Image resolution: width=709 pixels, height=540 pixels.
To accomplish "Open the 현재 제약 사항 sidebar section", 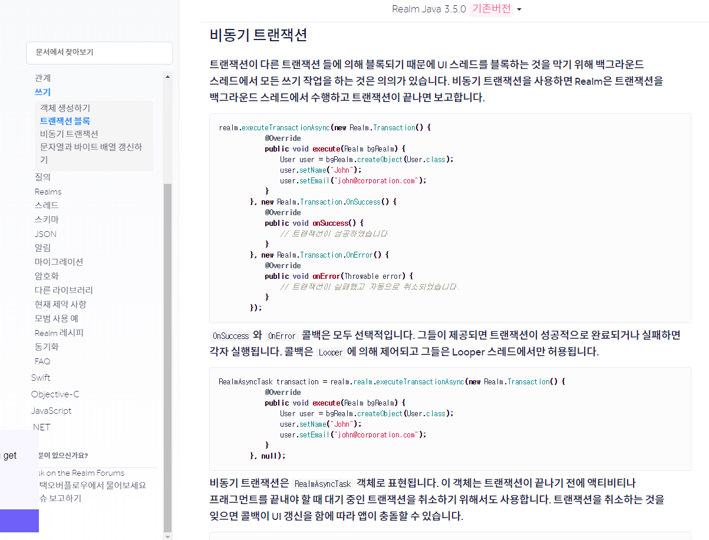I will [61, 304].
